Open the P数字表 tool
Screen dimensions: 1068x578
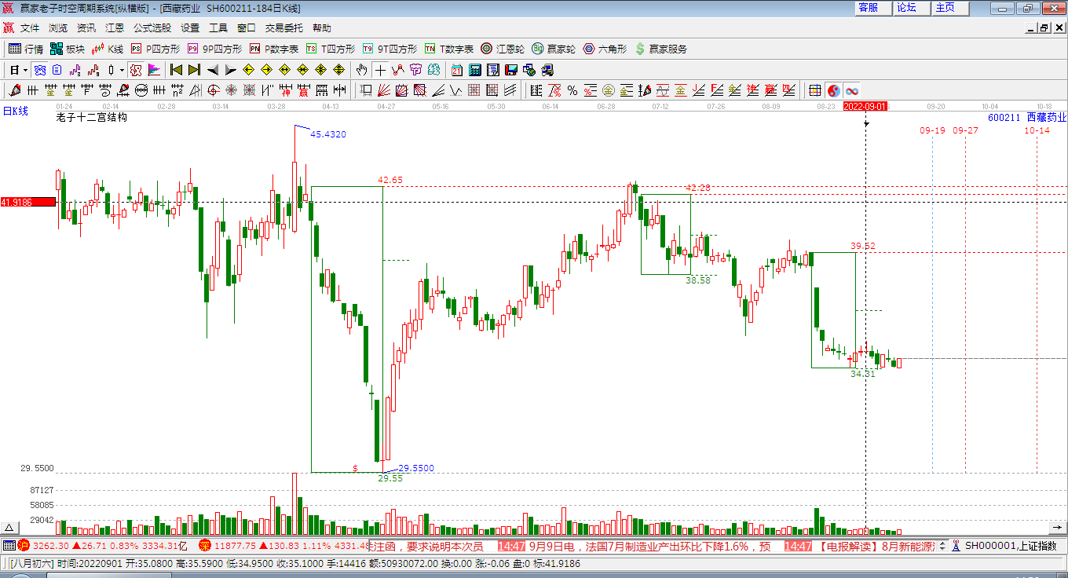[x=274, y=49]
